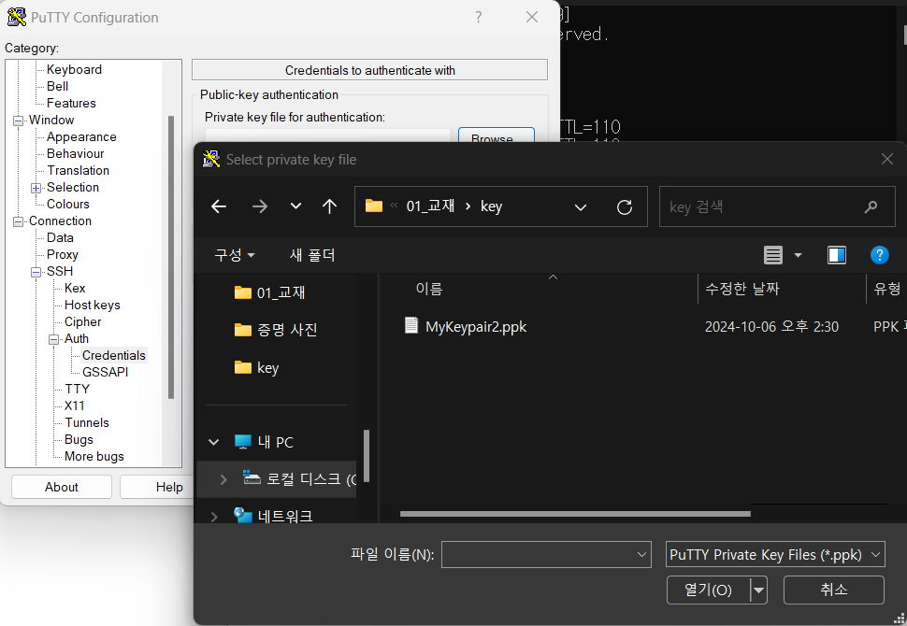The height and width of the screenshot is (626, 907).
Task: Expand the address bar path history
Action: (x=580, y=206)
